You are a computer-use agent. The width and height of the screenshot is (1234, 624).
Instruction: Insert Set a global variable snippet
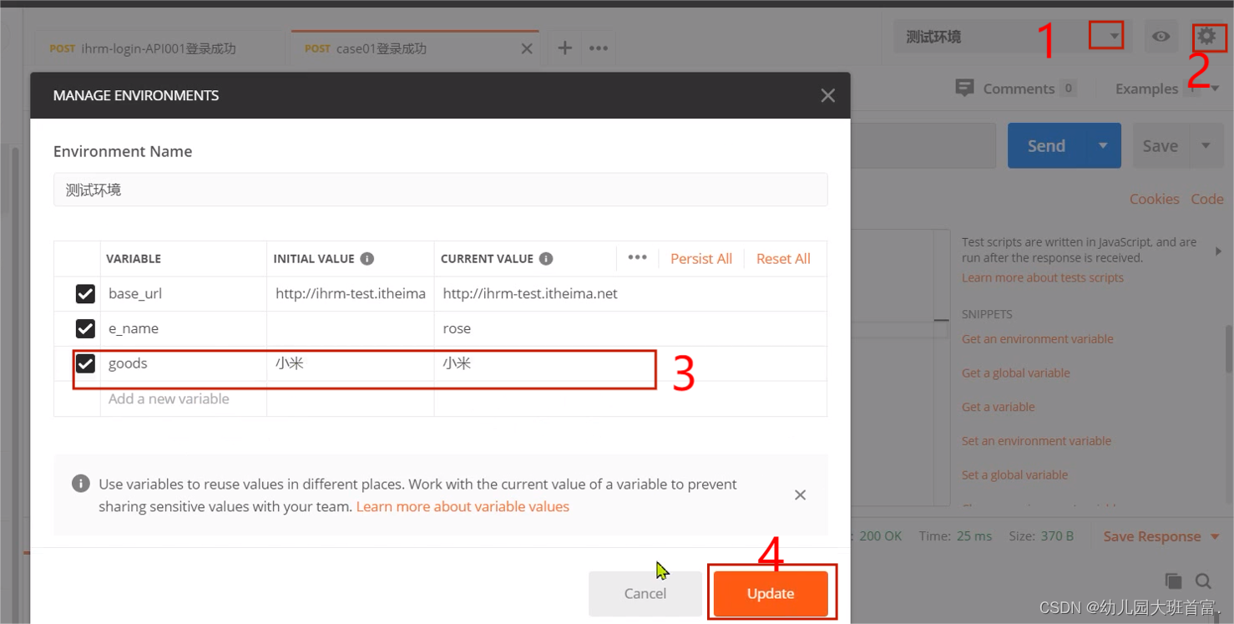1015,475
